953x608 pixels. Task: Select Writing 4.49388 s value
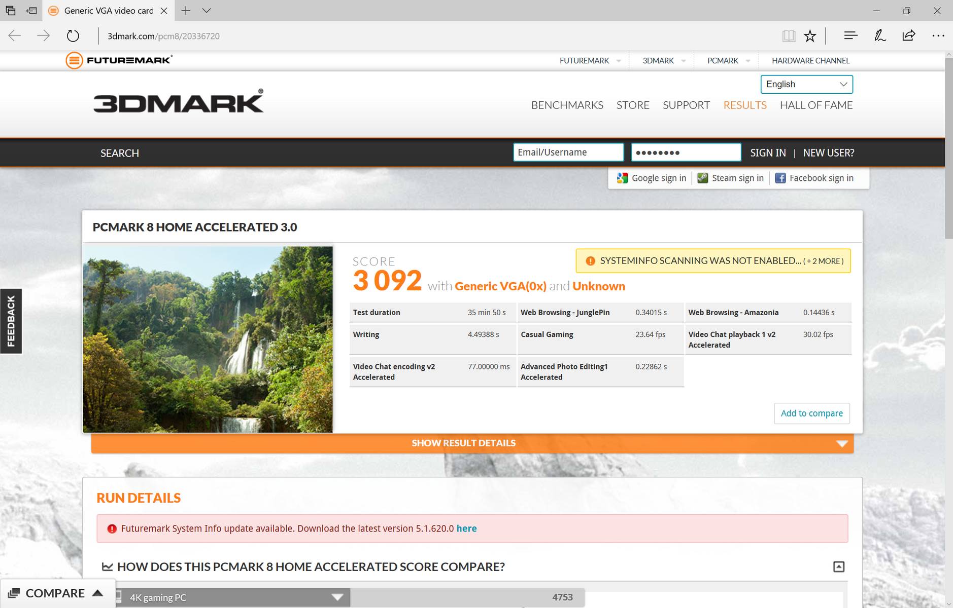pyautogui.click(x=483, y=334)
